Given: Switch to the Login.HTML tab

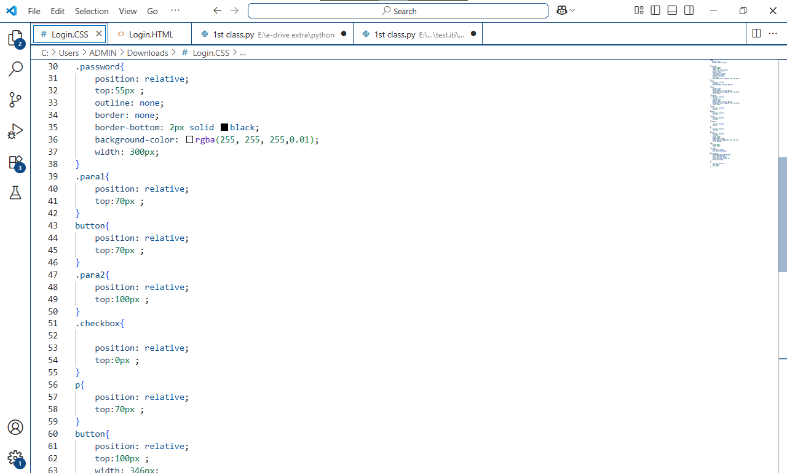Looking at the screenshot, I should (151, 34).
